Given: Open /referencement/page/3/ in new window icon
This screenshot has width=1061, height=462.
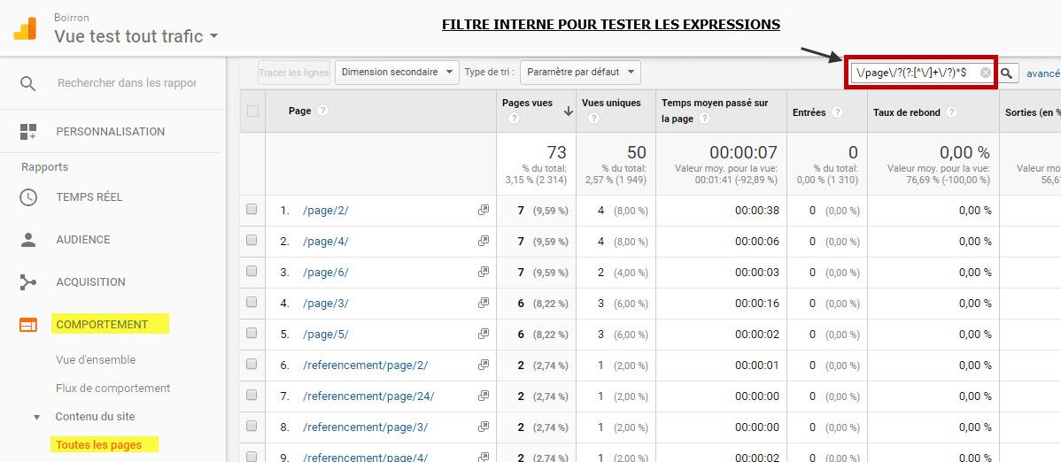Looking at the screenshot, I should (x=484, y=427).
